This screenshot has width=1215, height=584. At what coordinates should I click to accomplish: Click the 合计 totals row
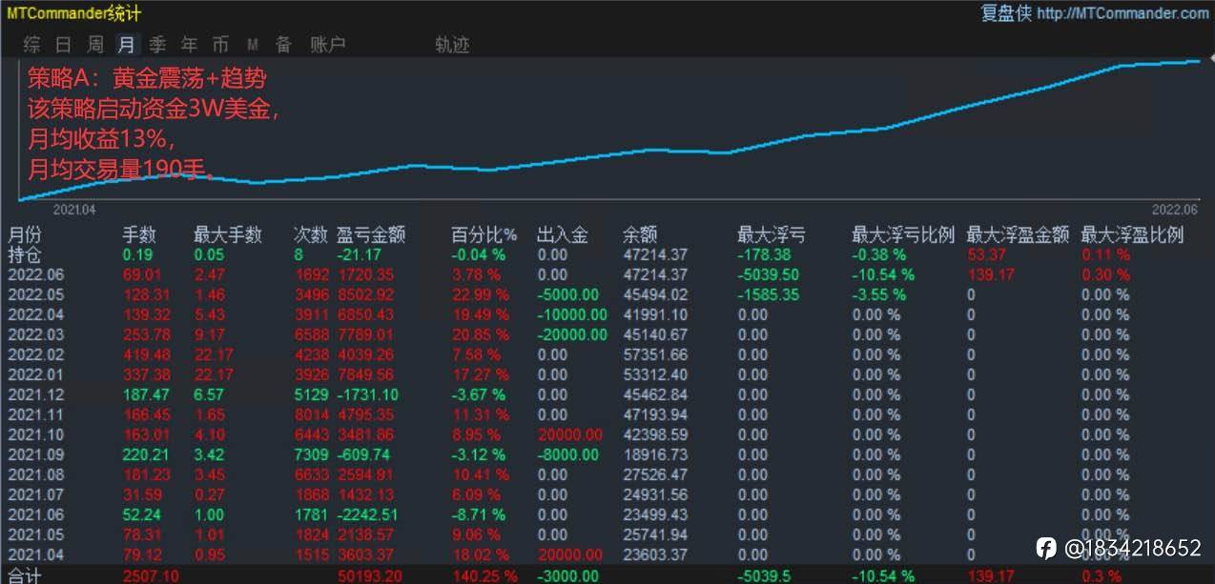[607, 575]
